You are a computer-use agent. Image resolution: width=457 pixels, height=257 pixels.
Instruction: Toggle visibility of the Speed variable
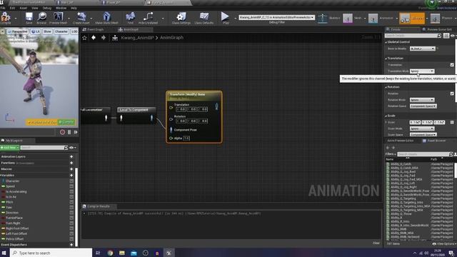71,186
